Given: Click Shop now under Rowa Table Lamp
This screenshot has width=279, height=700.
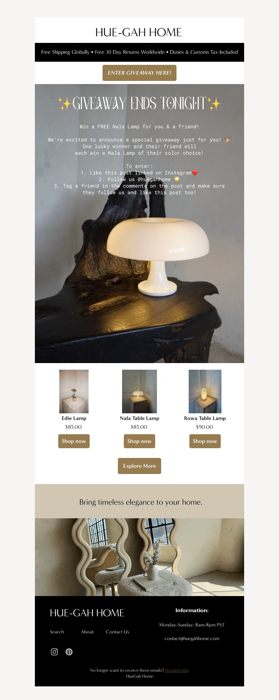Looking at the screenshot, I should 205,441.
